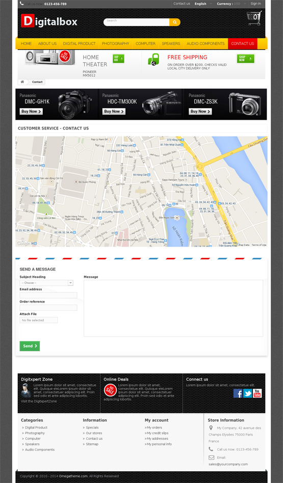
Task: Click Visit the DigitxpertZone link
Action: coord(39,401)
